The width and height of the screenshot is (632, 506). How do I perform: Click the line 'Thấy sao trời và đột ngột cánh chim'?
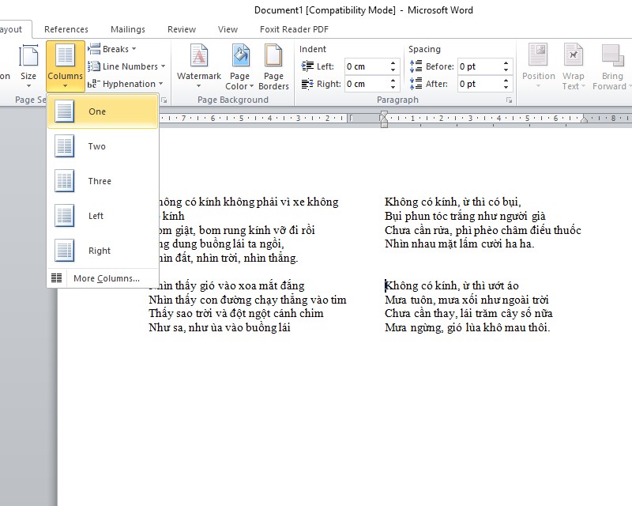[235, 313]
